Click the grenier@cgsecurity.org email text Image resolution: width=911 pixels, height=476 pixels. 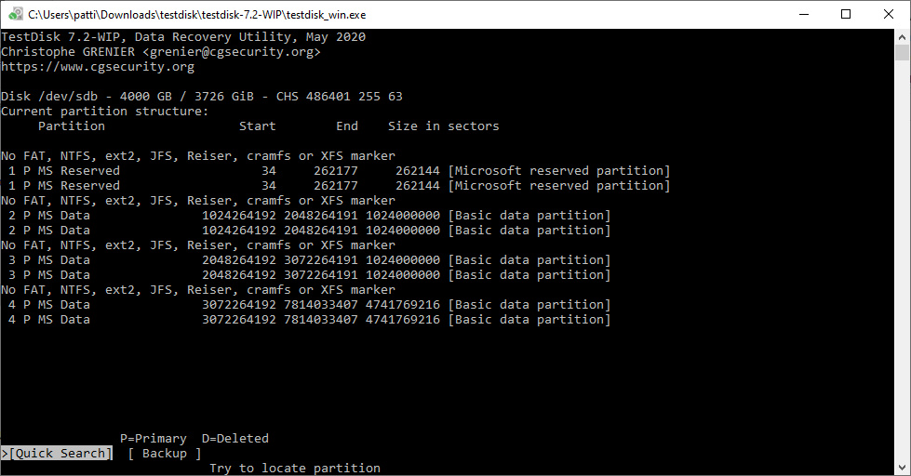(x=232, y=52)
